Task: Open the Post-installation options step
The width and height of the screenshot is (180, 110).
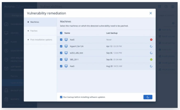Action: pos(41,40)
